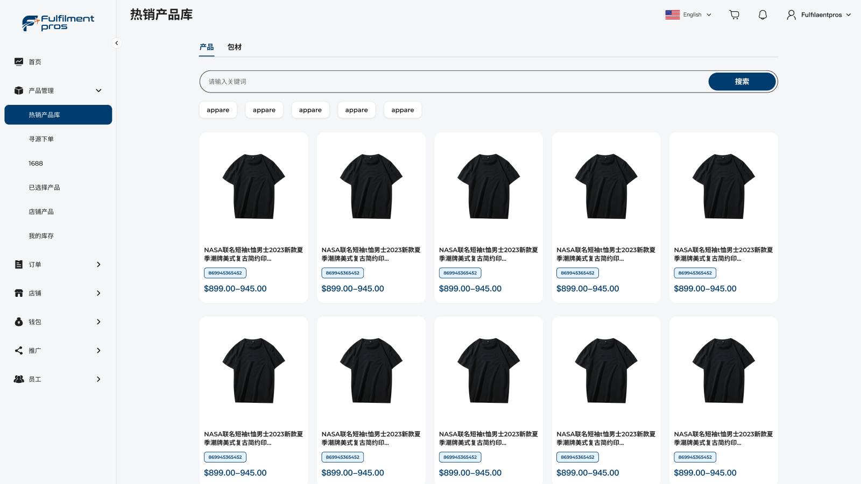
Task: Expand the 店铺 menu chevron
Action: 98,293
